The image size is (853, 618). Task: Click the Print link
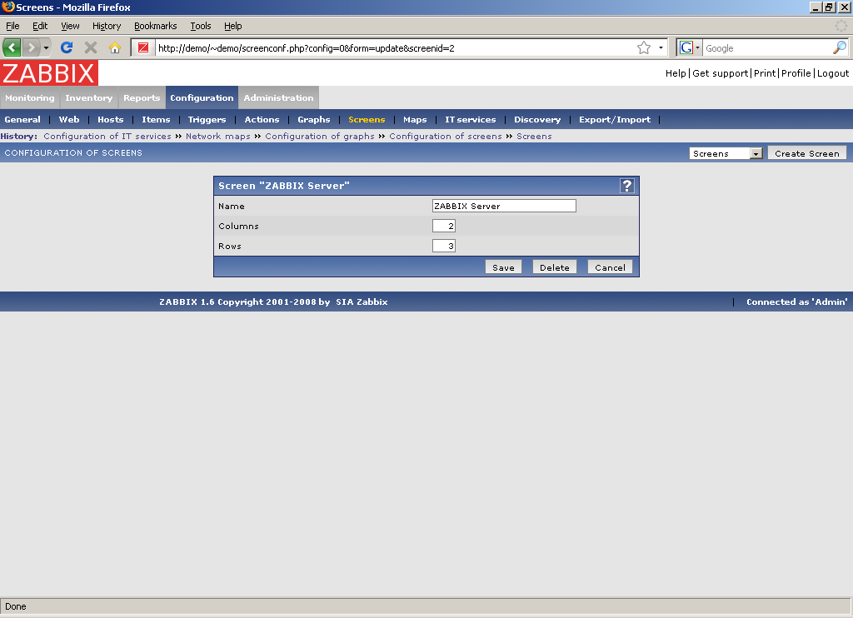[765, 73]
